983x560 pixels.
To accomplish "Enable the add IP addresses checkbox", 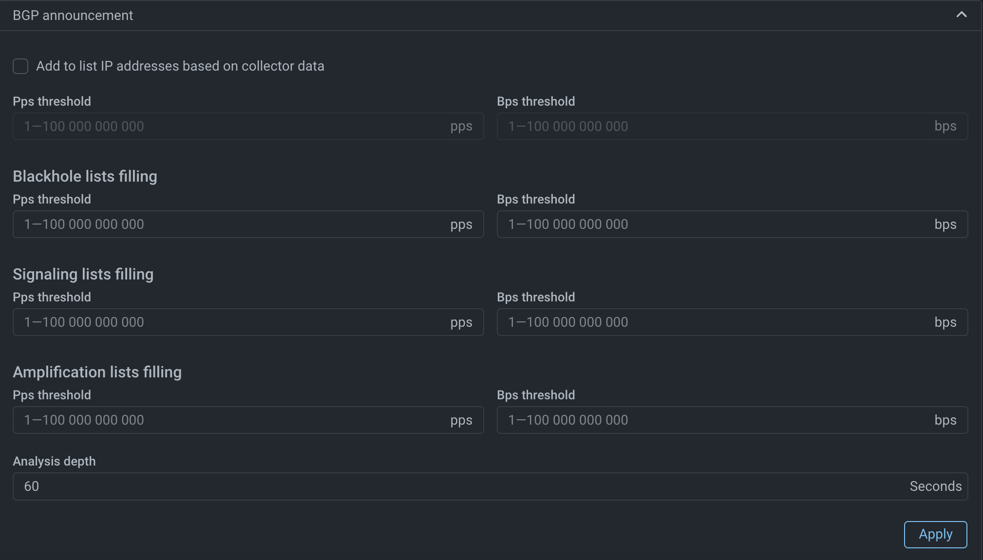I will pos(20,66).
